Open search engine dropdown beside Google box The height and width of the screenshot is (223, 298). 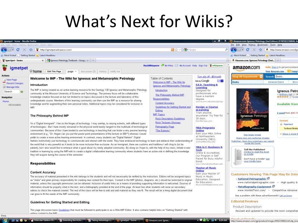[x=187, y=50]
